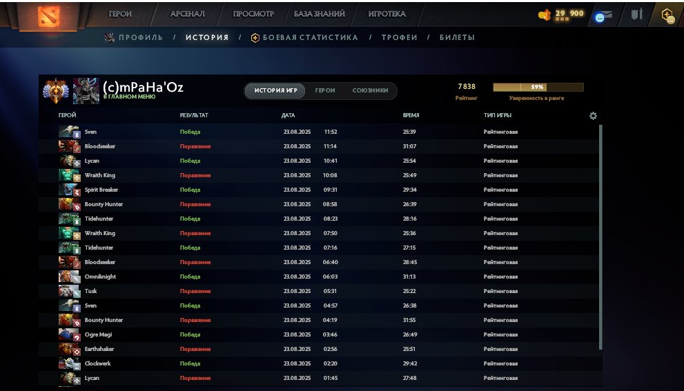Click the match list vertical scrollbar
684x391 pixels.
pyautogui.click(x=600, y=234)
